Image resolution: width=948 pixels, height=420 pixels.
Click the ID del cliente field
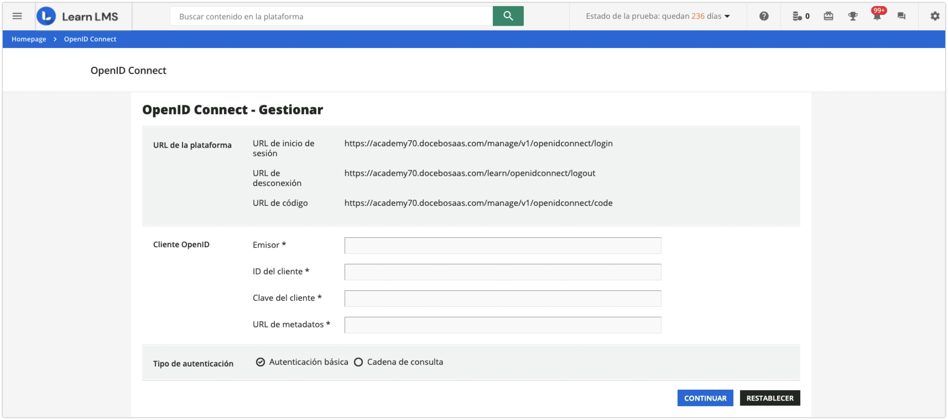[503, 272]
